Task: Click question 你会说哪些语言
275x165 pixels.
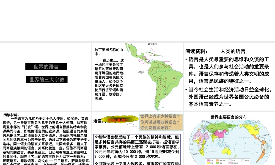Action: click(156, 128)
